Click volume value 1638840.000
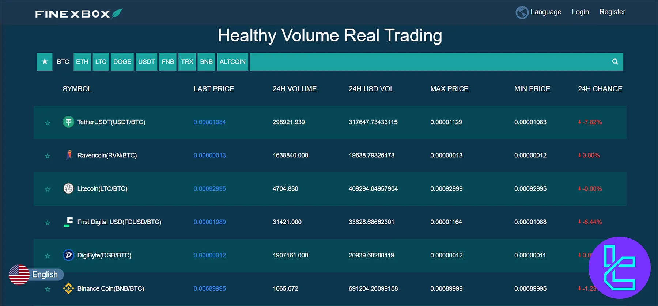Screen dimensions: 658x306 click(x=291, y=155)
